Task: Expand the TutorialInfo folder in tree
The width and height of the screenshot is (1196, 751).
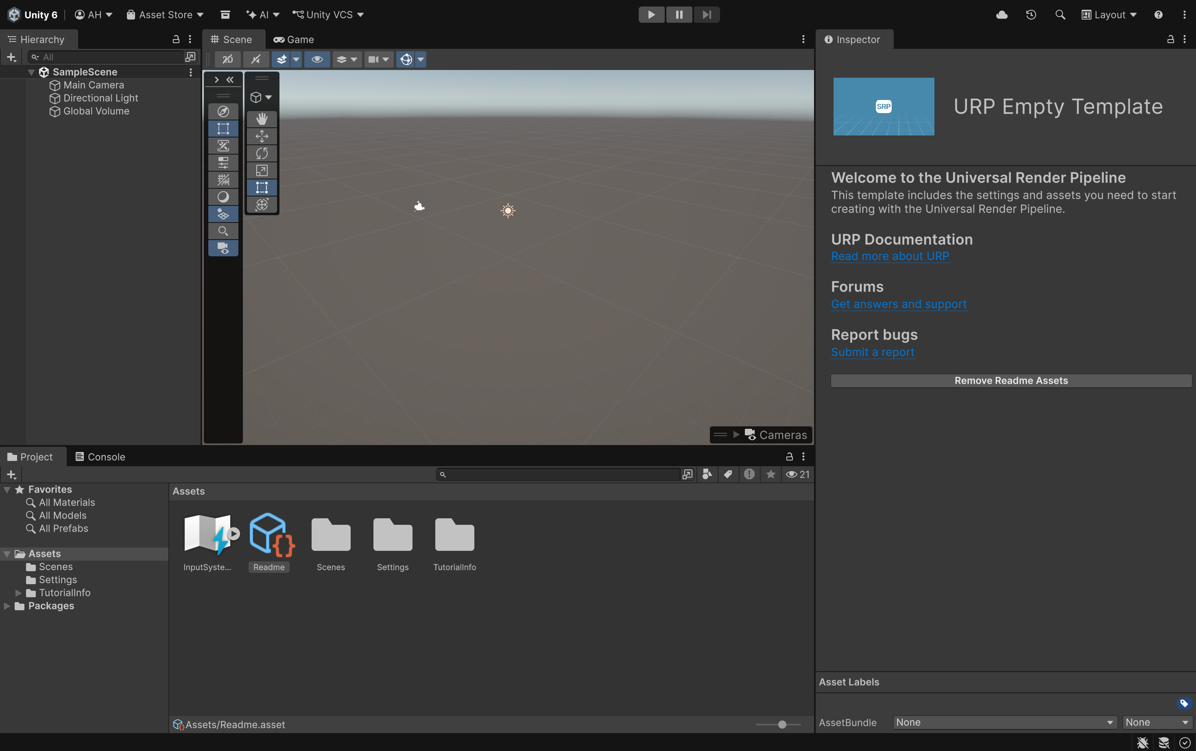Action: pos(18,593)
